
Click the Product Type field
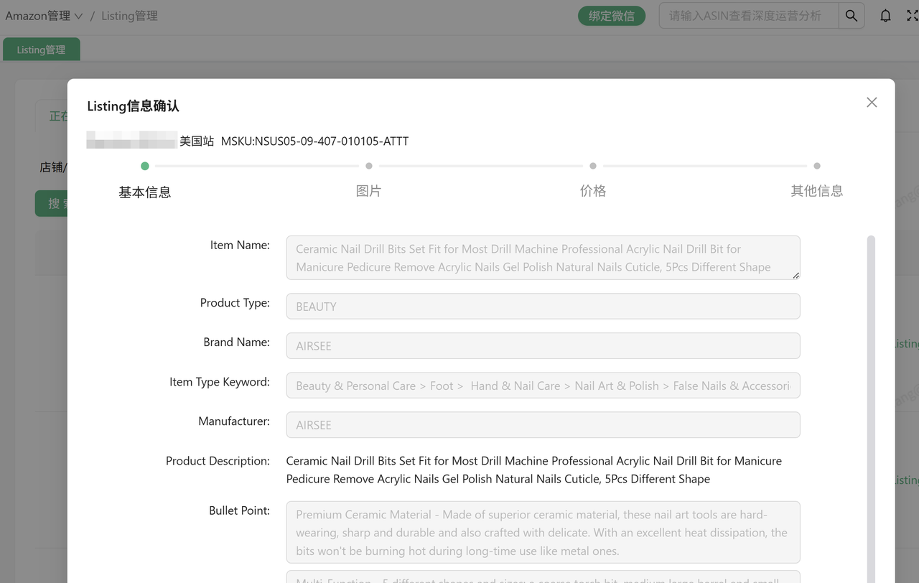tap(542, 307)
